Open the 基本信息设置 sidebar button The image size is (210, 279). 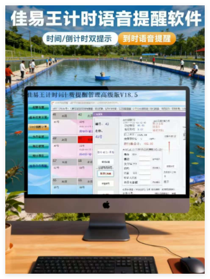[39, 117]
